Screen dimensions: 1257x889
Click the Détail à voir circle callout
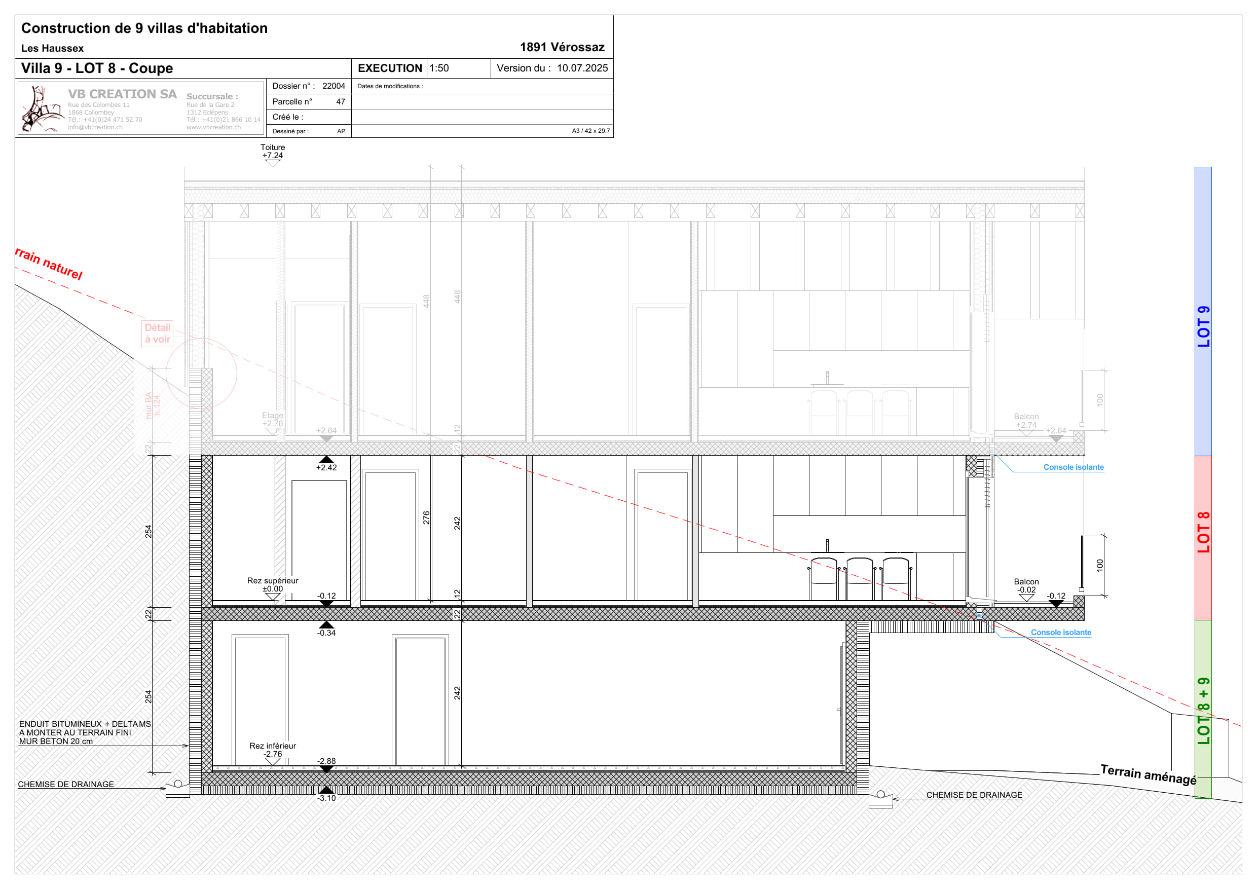[201, 374]
